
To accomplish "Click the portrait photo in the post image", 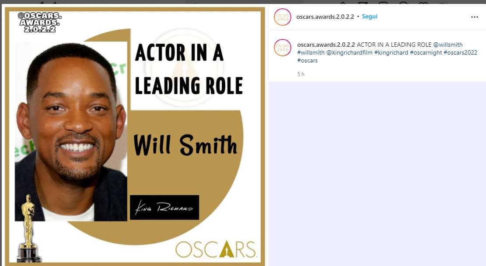I will pos(70,131).
